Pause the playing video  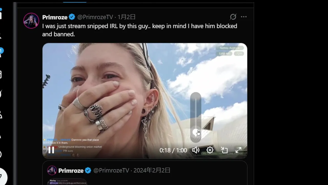(x=51, y=150)
